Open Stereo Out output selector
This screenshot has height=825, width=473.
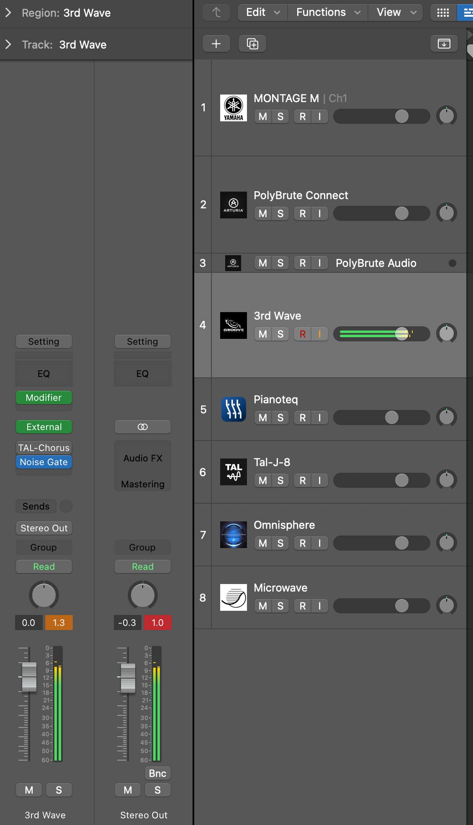pos(44,528)
